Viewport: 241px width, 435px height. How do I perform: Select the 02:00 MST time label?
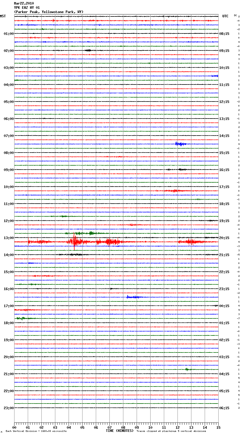click(x=9, y=51)
